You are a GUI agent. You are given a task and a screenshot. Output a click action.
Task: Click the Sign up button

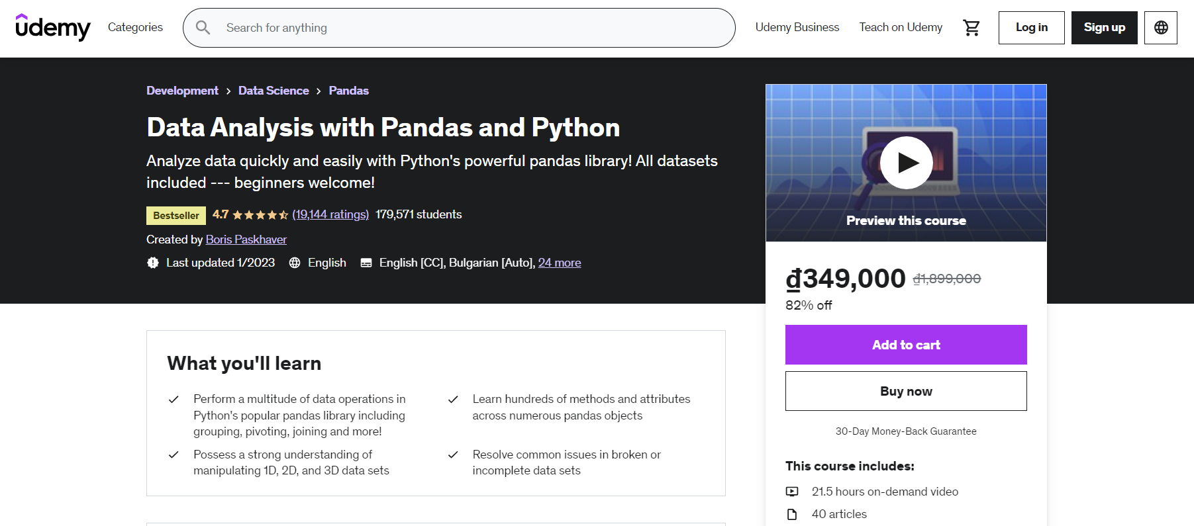(x=1105, y=28)
